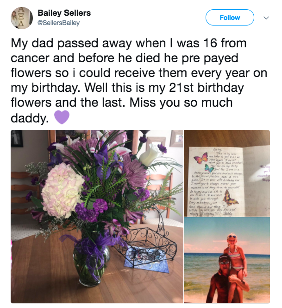Open the purple flower bouquet photo

point(97,217)
